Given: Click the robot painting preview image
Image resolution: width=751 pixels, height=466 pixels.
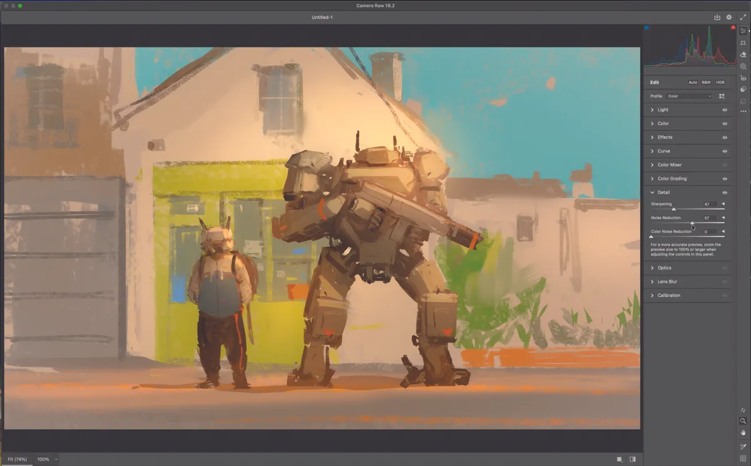Looking at the screenshot, I should point(322,238).
